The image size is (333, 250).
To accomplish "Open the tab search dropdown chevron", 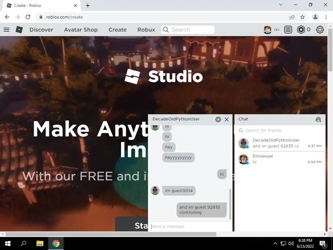I will tap(281, 5).
